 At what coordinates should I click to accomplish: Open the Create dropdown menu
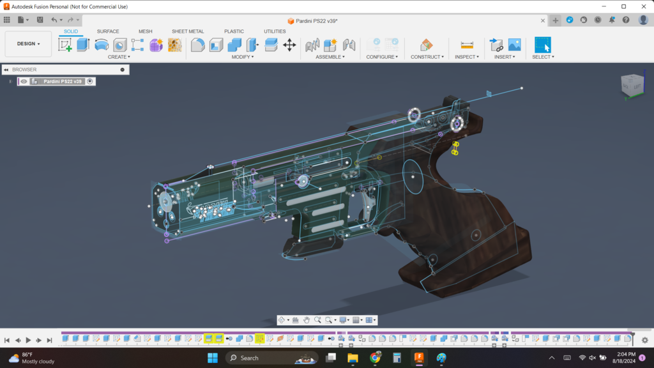(118, 56)
